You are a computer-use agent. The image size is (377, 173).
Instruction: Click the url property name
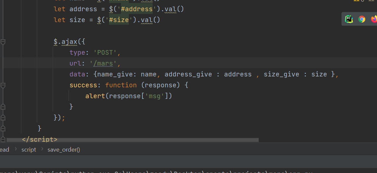tap(75, 64)
